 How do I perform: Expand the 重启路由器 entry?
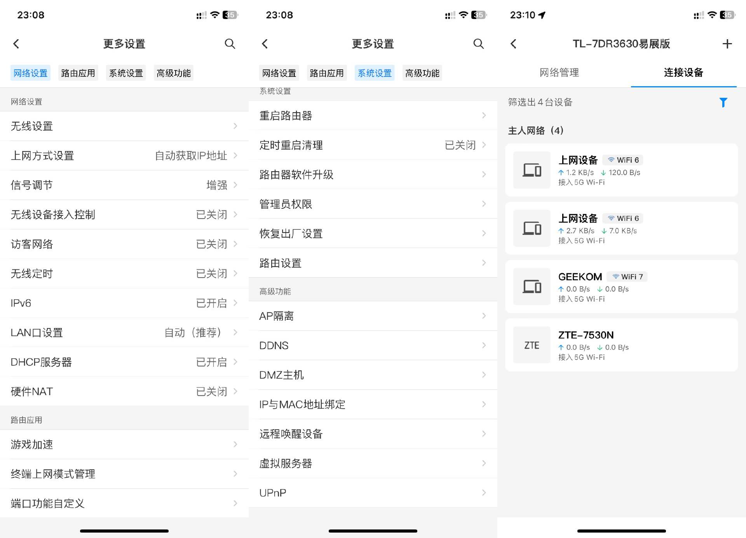[373, 115]
